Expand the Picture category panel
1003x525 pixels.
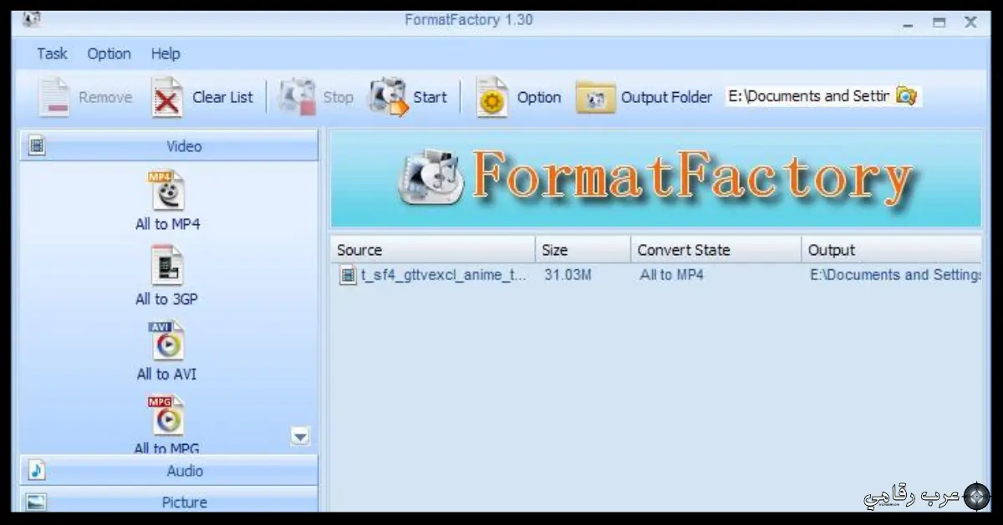(167, 502)
